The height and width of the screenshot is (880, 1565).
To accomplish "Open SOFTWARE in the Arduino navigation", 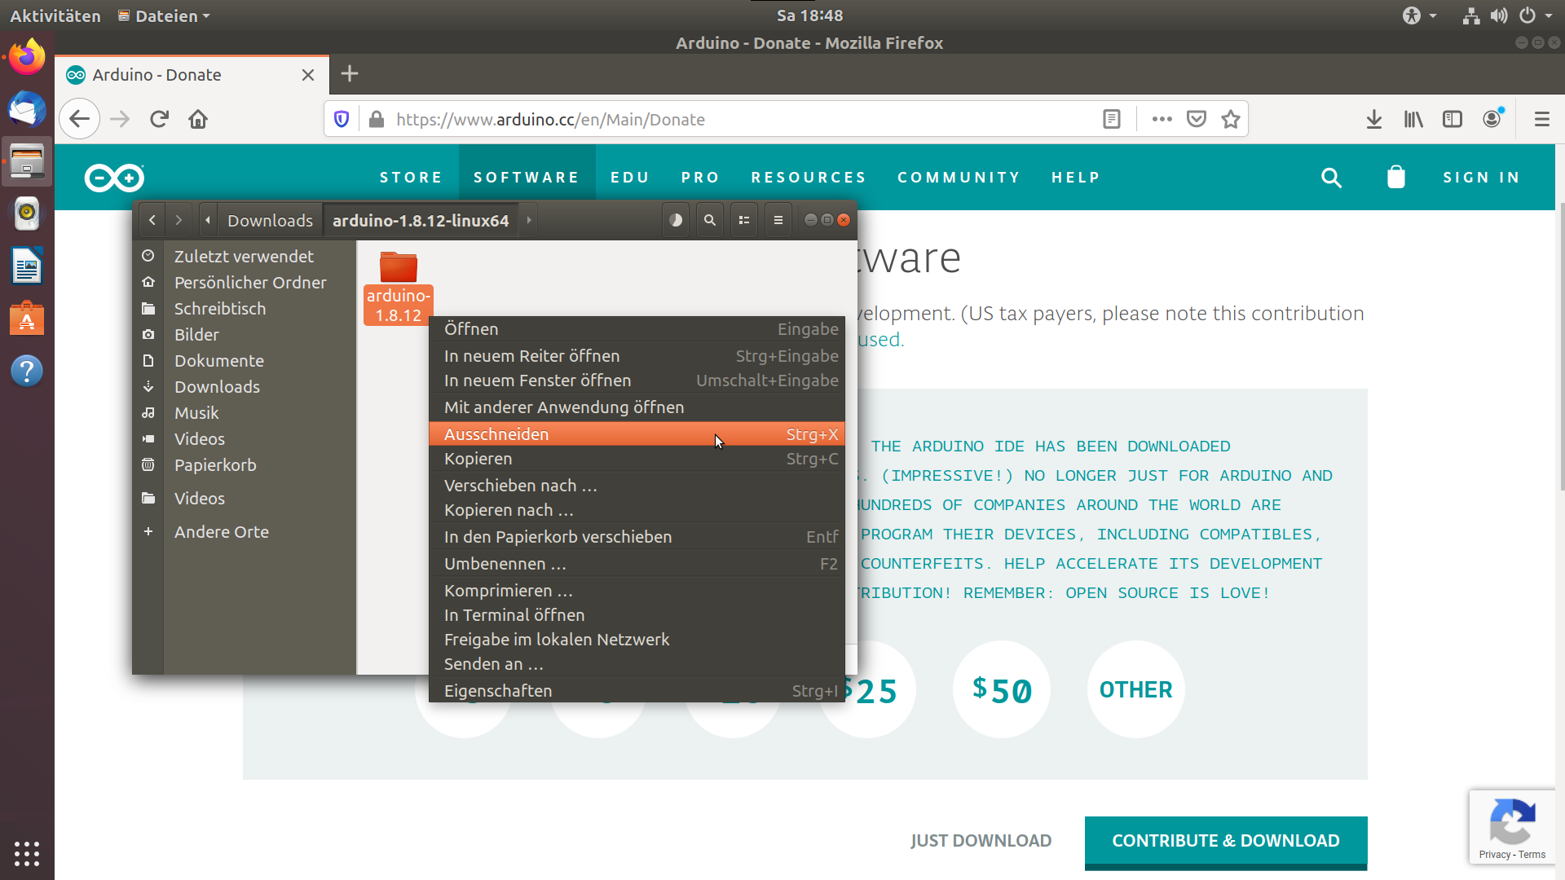I will (x=527, y=178).
